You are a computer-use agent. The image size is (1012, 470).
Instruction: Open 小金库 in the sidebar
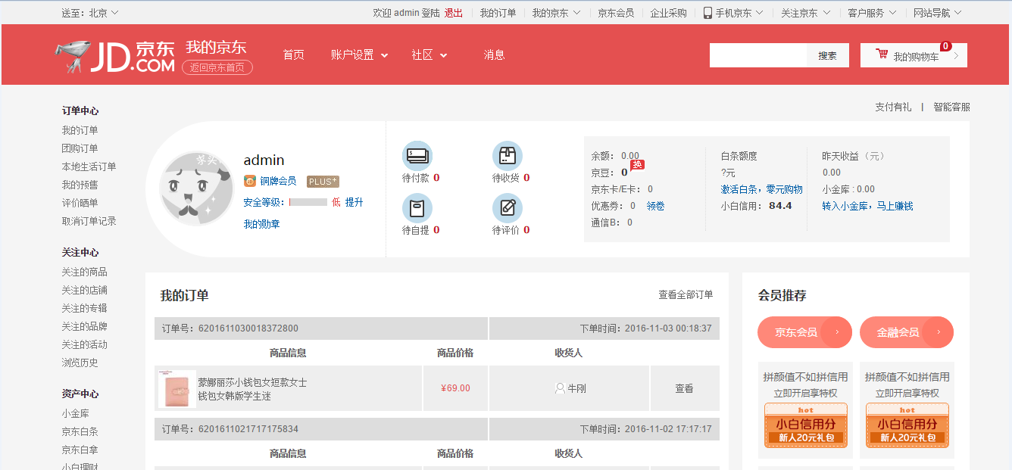point(75,413)
